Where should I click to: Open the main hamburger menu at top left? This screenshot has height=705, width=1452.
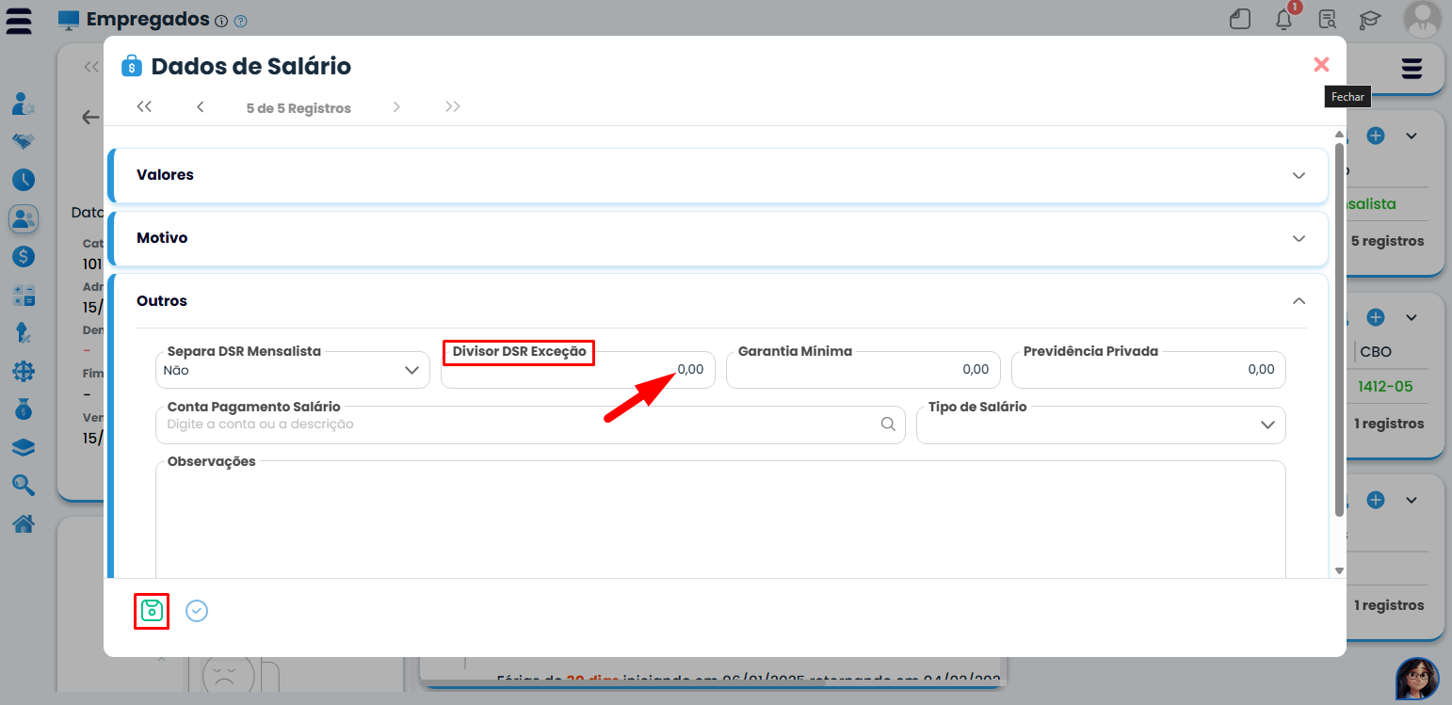[19, 21]
